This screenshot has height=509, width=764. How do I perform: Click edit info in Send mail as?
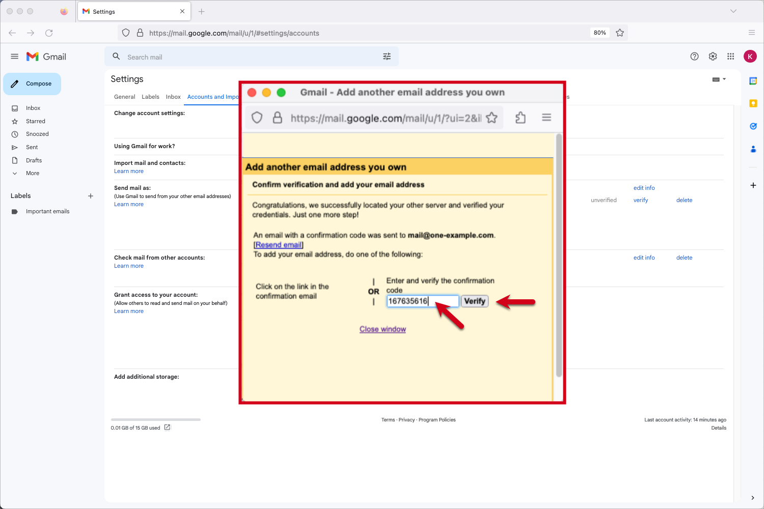[644, 188]
